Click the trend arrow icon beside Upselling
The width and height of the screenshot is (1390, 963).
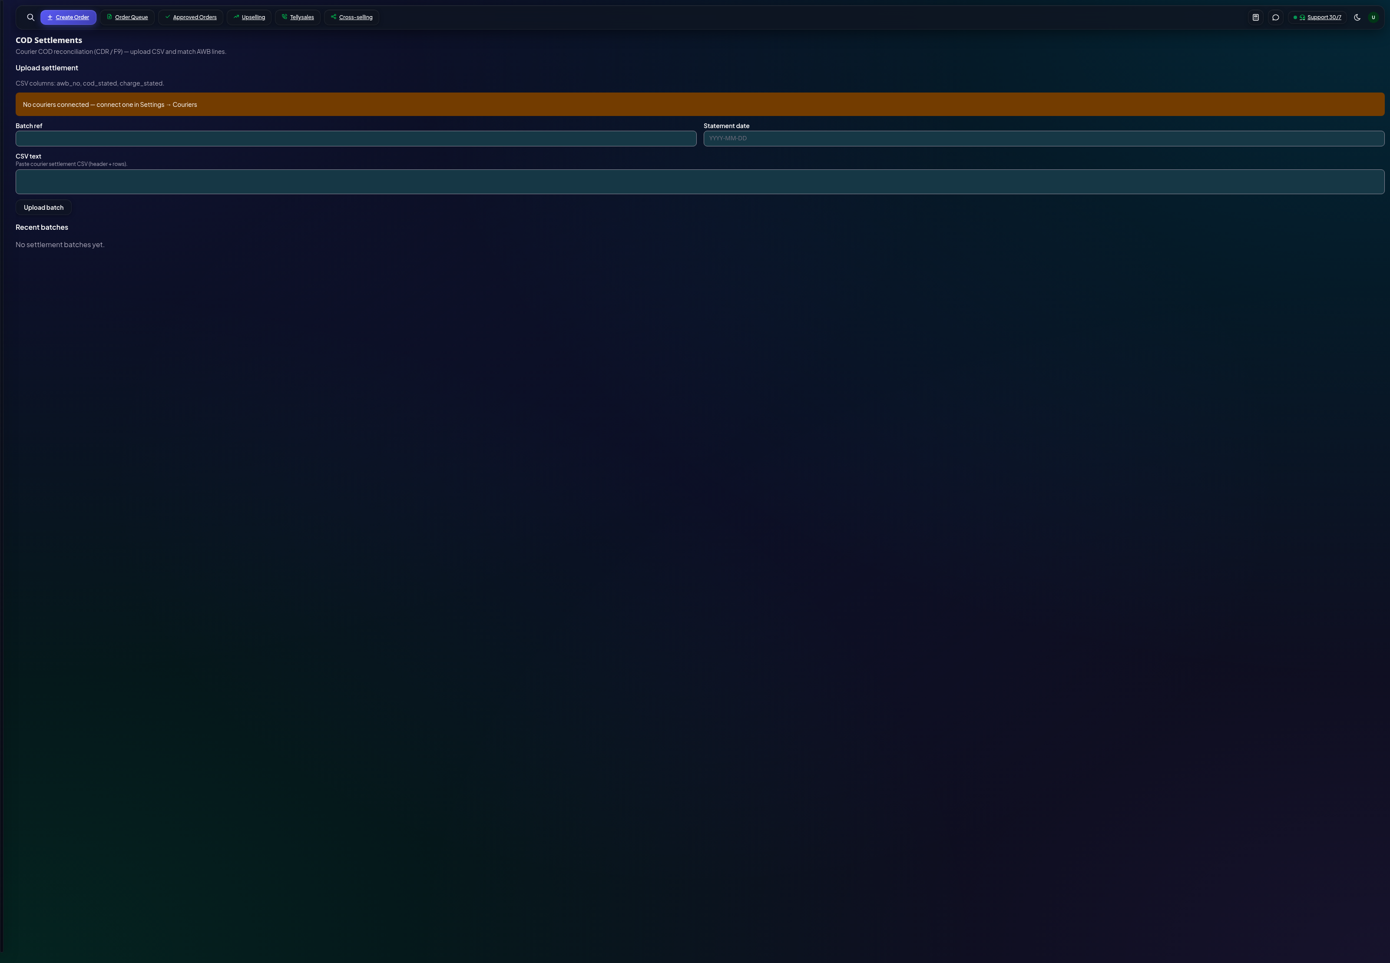click(x=236, y=17)
